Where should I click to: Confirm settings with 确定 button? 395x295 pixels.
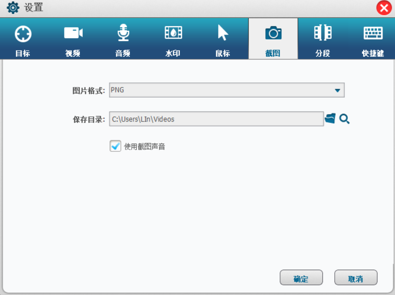pos(301,278)
